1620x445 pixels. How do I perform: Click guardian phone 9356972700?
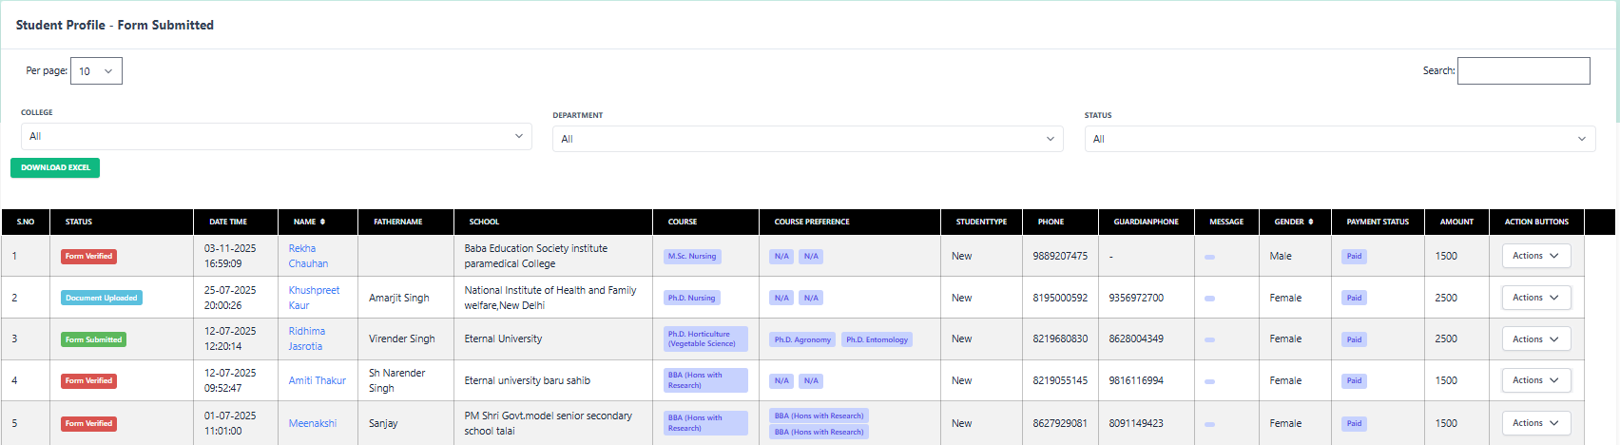(x=1136, y=298)
